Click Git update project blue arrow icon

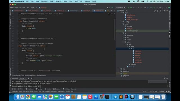[x=148, y=8]
